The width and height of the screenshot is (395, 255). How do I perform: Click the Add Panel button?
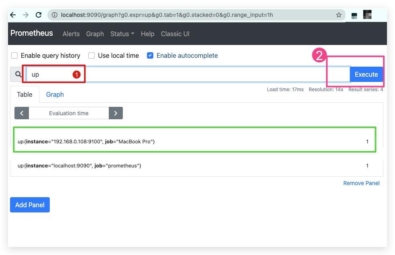(30, 205)
